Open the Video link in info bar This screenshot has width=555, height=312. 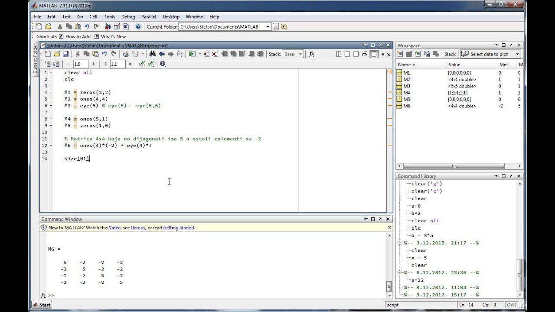114,228
